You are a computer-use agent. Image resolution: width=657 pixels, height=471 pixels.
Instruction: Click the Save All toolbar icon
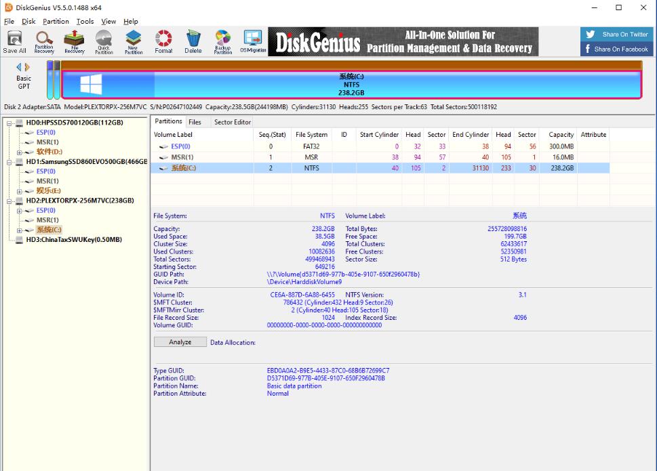pos(14,41)
